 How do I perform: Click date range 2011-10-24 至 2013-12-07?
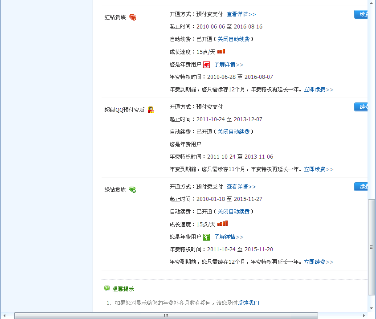click(229, 119)
